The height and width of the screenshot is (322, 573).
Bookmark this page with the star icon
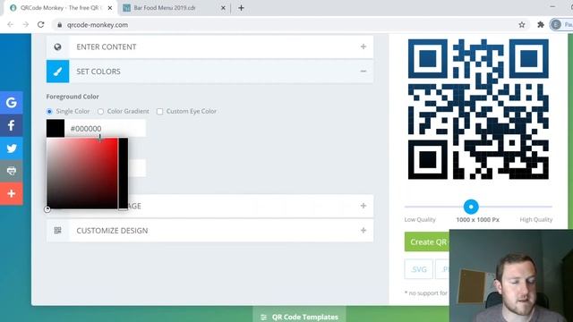[522, 25]
